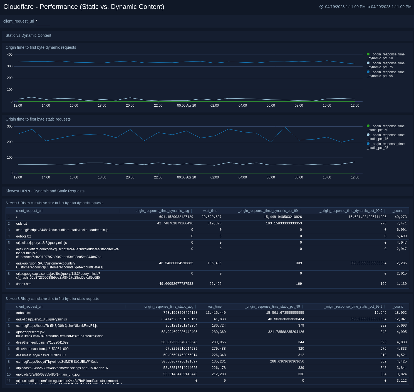Screen dimensions: 414x392
Task: Click the panel title Origin time to first byte dynamic requests
Action: point(41,47)
